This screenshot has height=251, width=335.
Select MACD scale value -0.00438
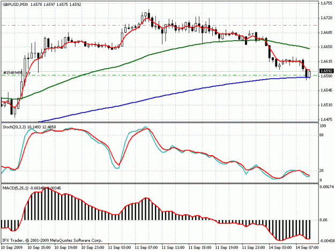tap(326, 241)
